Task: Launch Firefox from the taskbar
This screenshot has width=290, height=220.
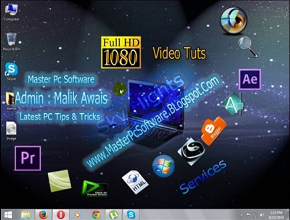Action: pos(43,215)
